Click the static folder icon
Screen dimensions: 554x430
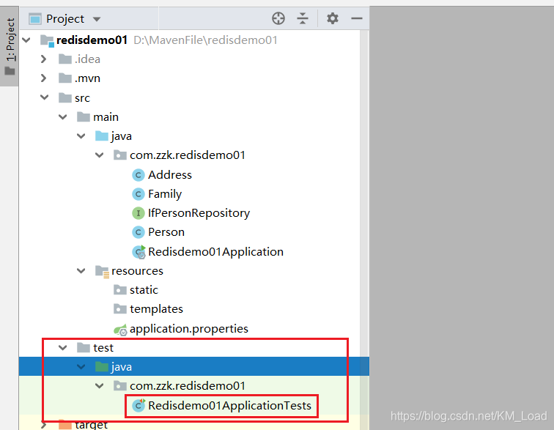click(x=120, y=290)
